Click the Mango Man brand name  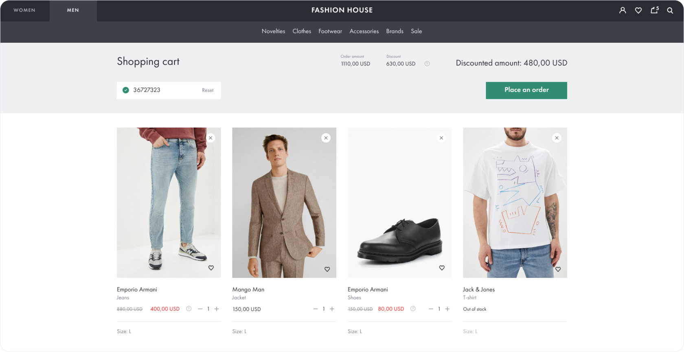(x=248, y=290)
